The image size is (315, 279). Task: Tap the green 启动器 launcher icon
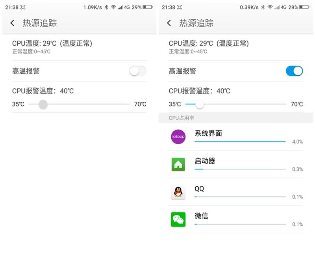point(178,165)
